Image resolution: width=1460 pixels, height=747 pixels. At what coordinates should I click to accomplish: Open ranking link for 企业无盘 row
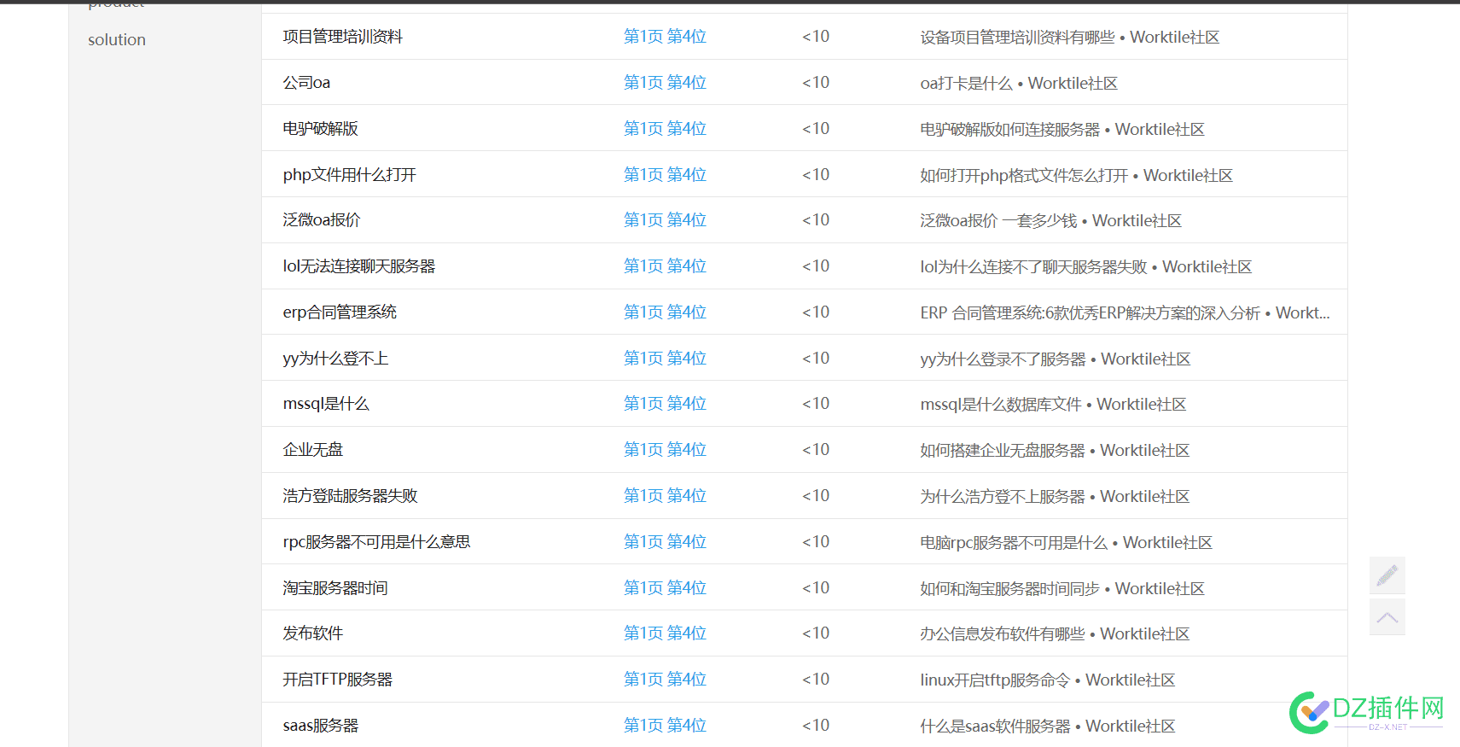click(665, 450)
